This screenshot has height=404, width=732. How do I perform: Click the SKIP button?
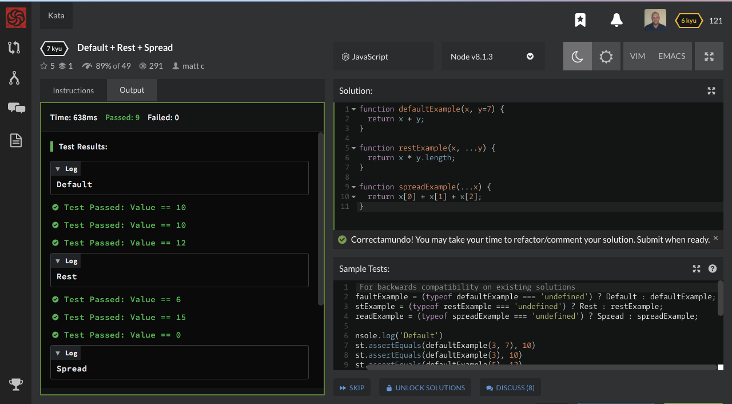352,387
